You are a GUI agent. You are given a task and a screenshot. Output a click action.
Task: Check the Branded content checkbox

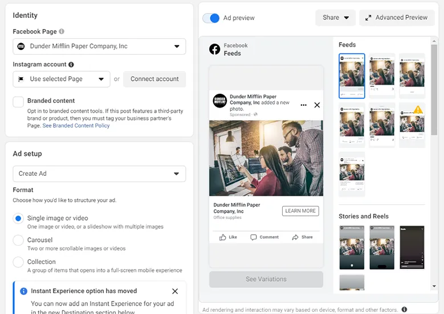tap(18, 102)
